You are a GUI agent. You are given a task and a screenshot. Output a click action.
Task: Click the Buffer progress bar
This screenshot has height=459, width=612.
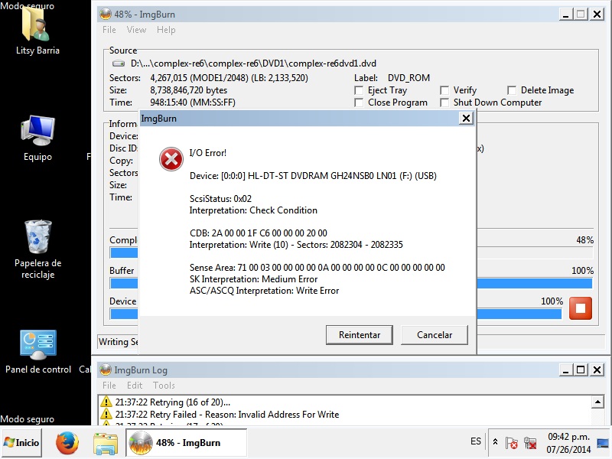pos(351,283)
